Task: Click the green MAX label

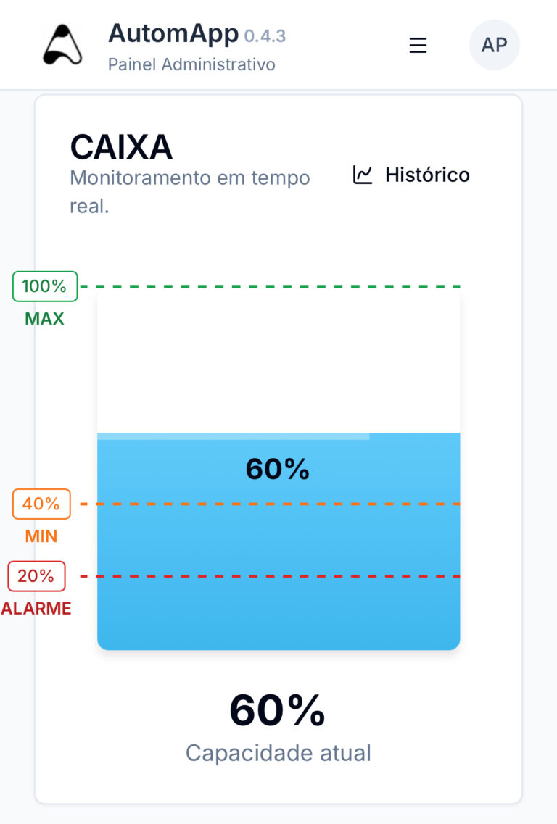Action: (44, 319)
